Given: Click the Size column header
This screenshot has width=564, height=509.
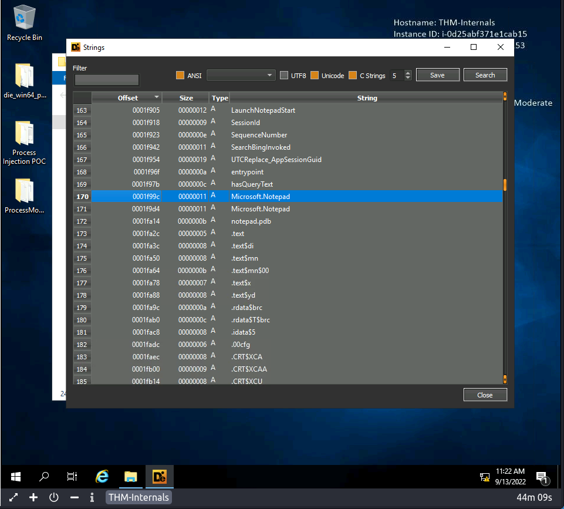Looking at the screenshot, I should [x=186, y=98].
